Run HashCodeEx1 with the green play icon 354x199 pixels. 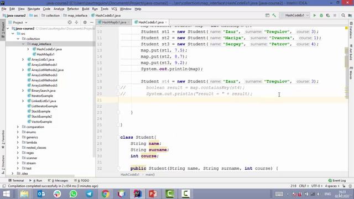pos(315,15)
